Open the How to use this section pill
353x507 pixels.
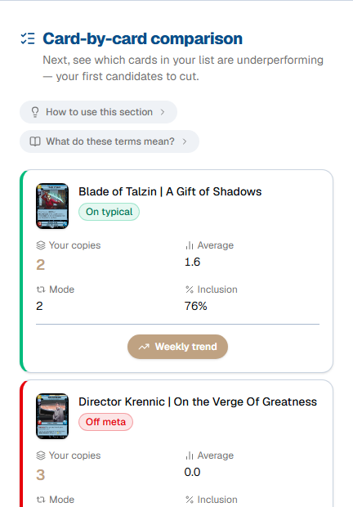click(99, 112)
